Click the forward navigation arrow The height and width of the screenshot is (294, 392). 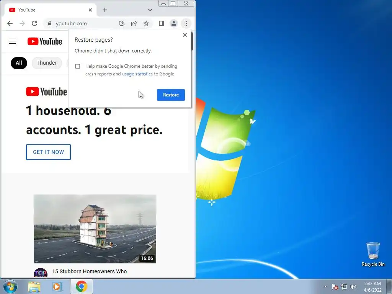pos(22,23)
